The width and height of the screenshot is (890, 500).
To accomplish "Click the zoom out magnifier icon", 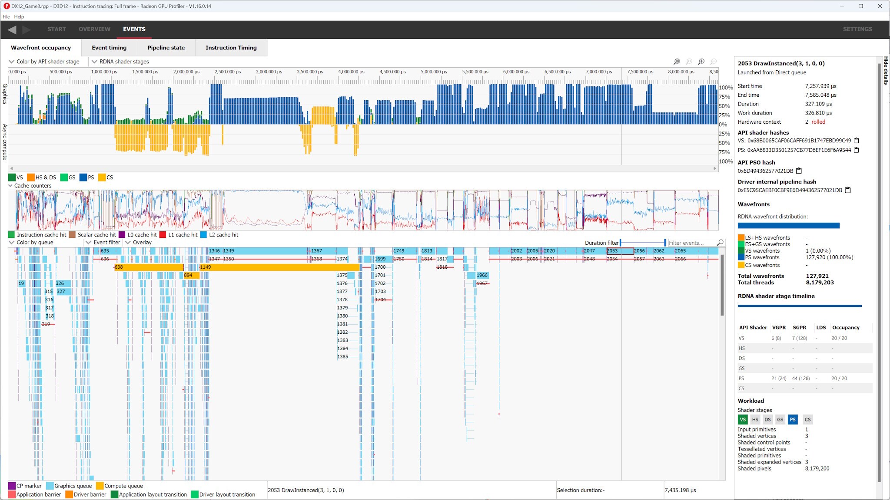I will coord(713,62).
